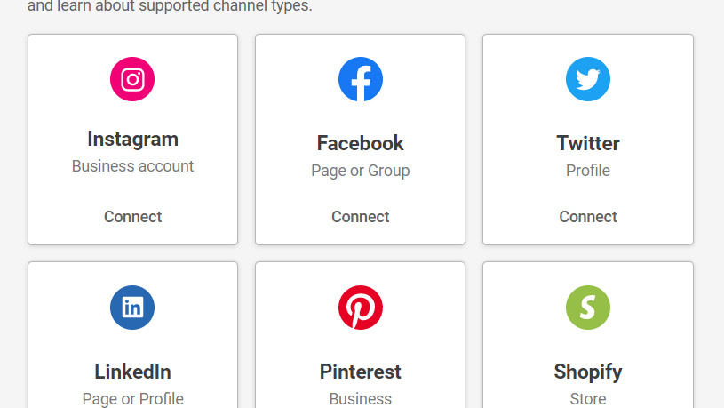Image resolution: width=724 pixels, height=408 pixels.
Task: Click the "Store" label under Shopify
Action: point(587,398)
